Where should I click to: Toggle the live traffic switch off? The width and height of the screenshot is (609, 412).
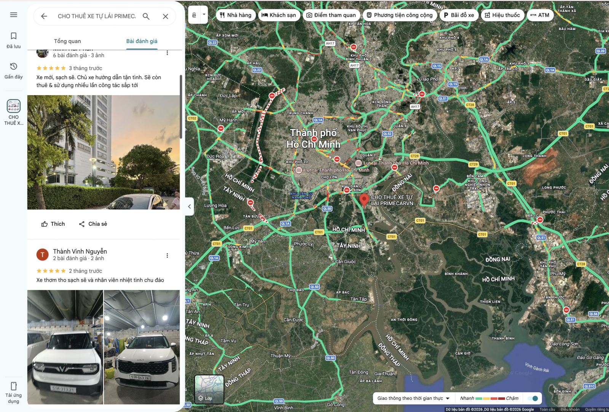click(x=533, y=398)
